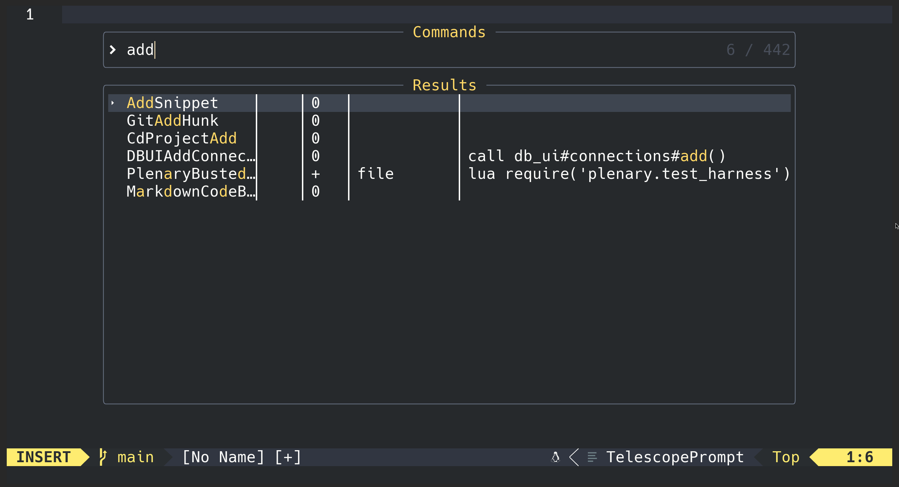Click the filetype lines icon before TelescopePrompt
This screenshot has width=899, height=487.
[x=592, y=457]
